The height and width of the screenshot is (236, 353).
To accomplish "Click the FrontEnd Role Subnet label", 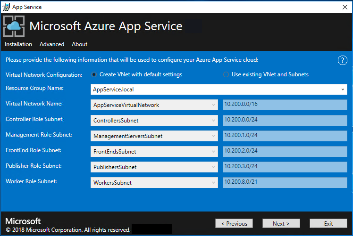I will coord(34,150).
